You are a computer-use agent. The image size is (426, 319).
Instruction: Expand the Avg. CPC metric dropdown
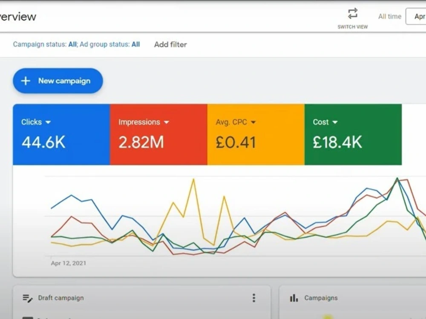pos(253,122)
